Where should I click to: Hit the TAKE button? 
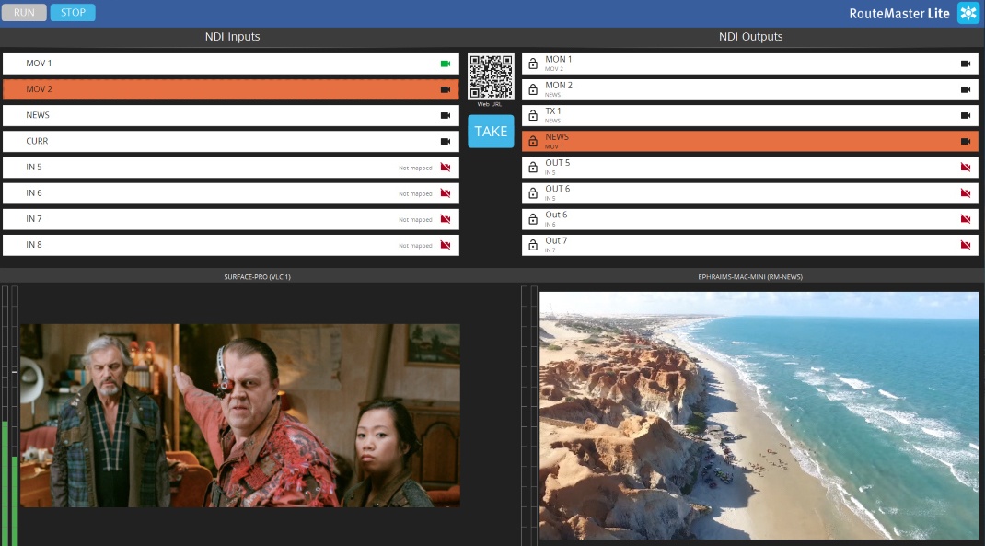[491, 132]
